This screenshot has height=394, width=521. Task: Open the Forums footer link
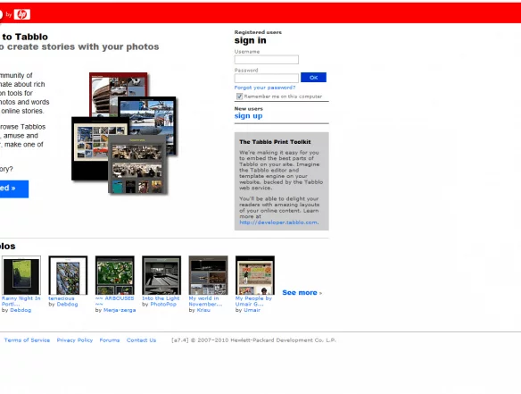click(110, 340)
